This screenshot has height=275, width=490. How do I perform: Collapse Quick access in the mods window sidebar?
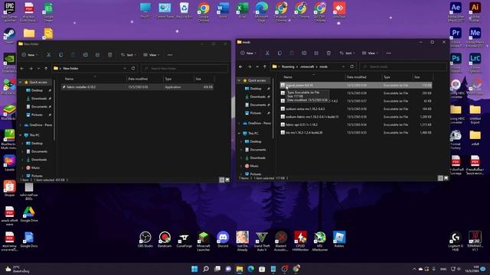tap(240, 80)
